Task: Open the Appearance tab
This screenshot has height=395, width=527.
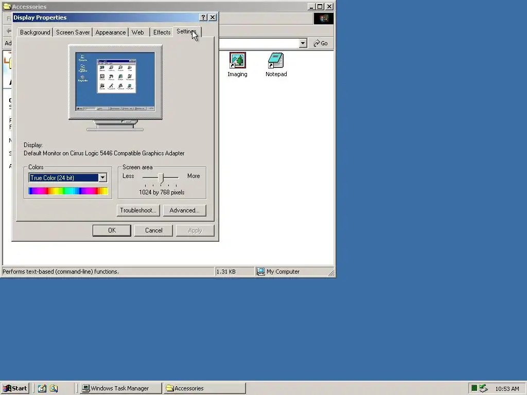Action: pyautogui.click(x=111, y=32)
